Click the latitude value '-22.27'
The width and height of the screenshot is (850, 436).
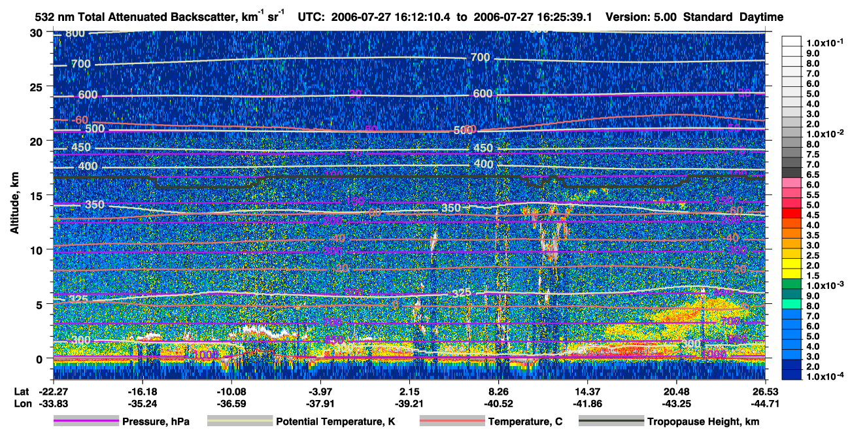pyautogui.click(x=53, y=392)
